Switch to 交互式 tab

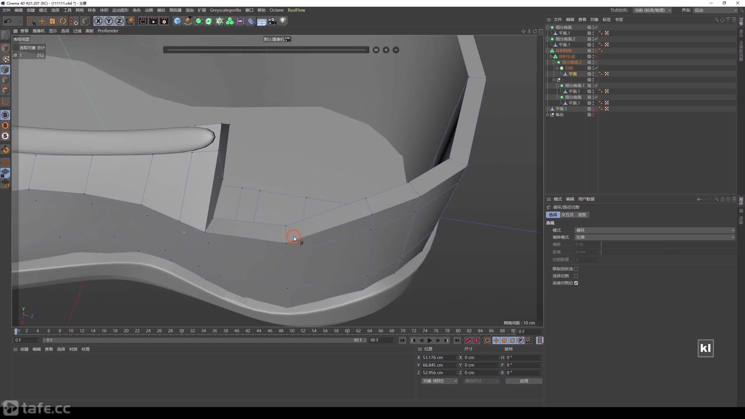pos(567,215)
